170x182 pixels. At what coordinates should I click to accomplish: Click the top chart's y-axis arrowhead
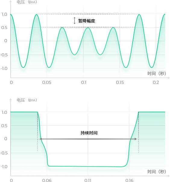pos(11,1)
